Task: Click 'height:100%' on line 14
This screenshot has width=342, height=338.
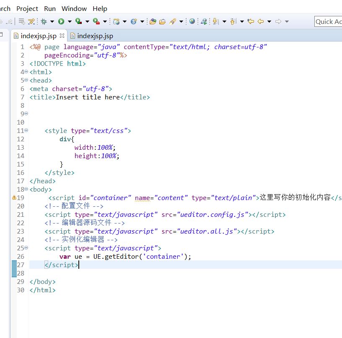Action: tap(95, 156)
